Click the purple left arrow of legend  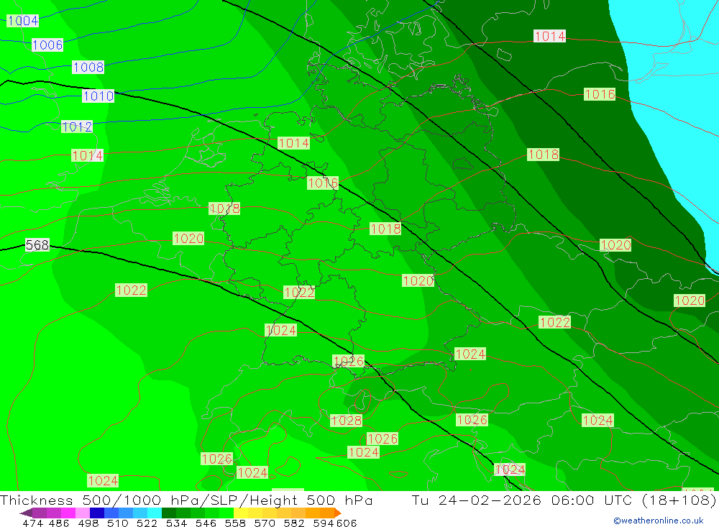tap(26, 513)
